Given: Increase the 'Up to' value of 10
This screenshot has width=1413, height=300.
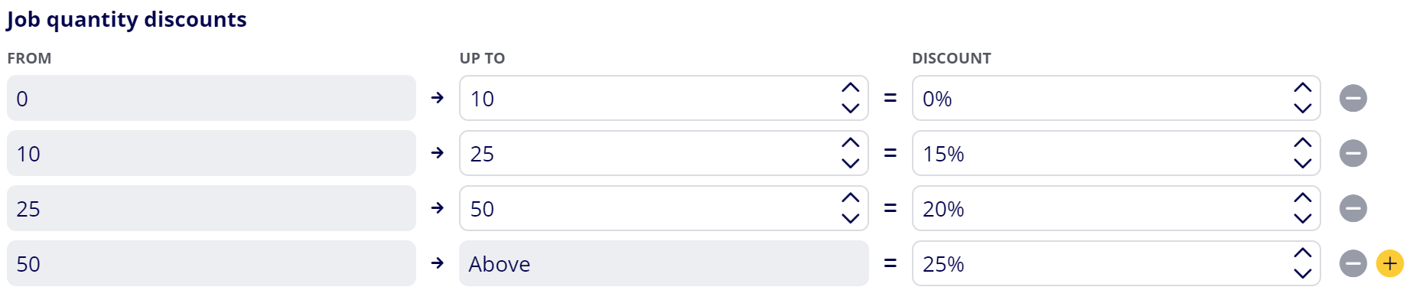Looking at the screenshot, I should [x=850, y=88].
